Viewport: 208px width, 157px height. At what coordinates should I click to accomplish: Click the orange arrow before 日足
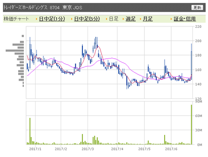(107, 19)
